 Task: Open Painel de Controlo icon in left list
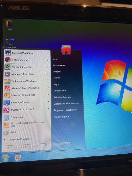click(x=7, y=103)
